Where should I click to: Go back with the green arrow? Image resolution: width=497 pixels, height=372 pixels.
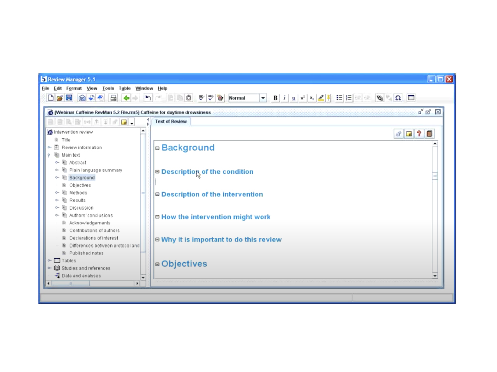pos(126,98)
